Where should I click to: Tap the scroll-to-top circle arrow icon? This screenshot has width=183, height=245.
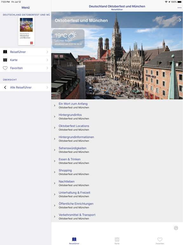(x=176, y=228)
